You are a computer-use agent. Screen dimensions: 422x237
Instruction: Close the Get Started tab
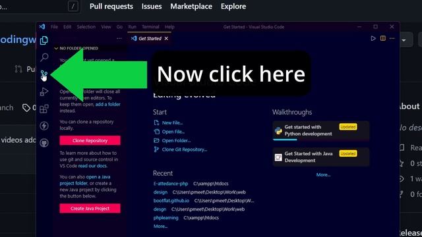pos(166,38)
